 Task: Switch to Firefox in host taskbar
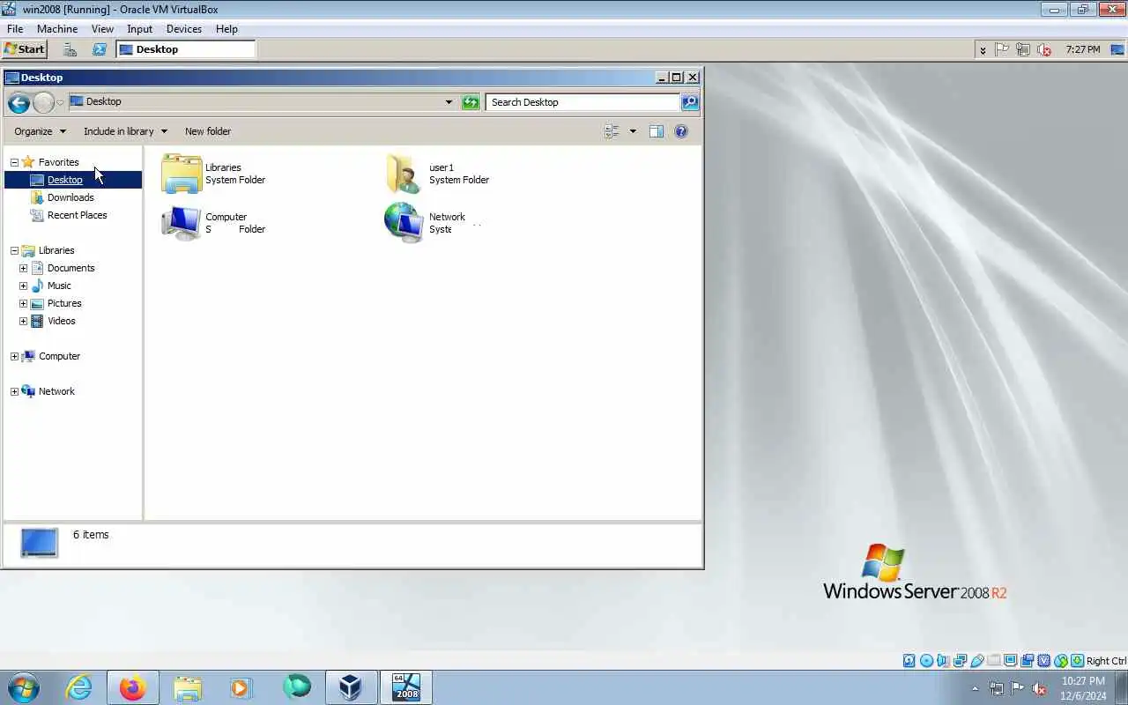pos(133,687)
